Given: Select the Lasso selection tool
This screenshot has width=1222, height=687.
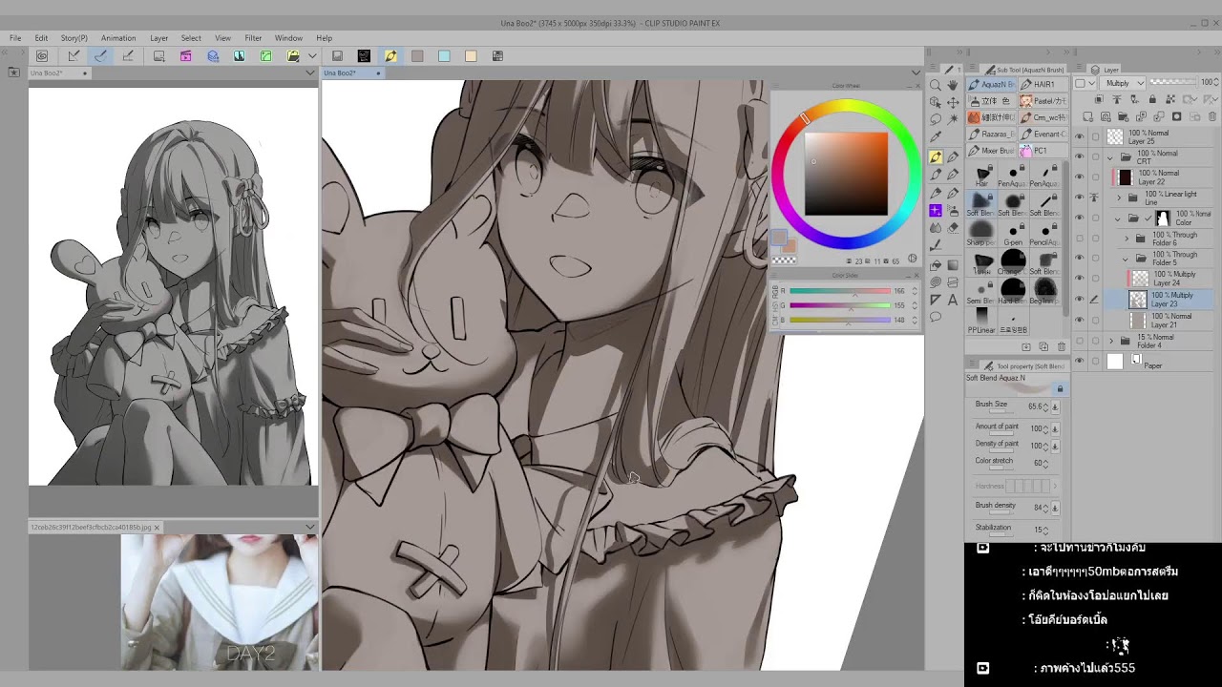Looking at the screenshot, I should (x=936, y=120).
